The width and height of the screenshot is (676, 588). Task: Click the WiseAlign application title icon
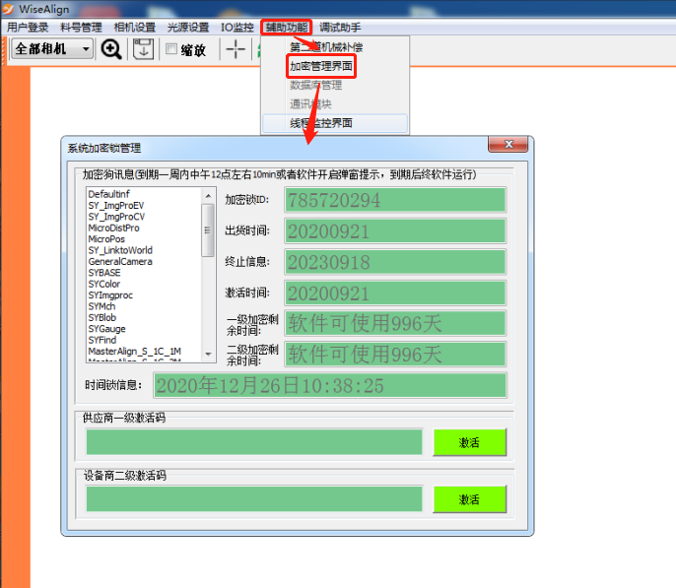click(x=9, y=9)
